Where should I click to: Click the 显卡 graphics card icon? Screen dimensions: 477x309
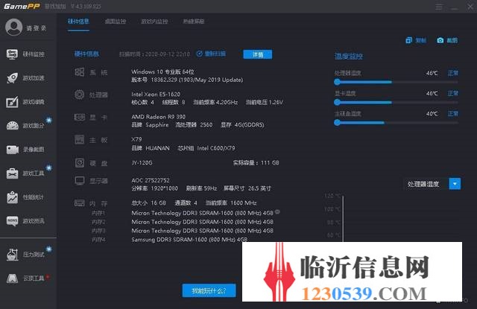coord(80,117)
